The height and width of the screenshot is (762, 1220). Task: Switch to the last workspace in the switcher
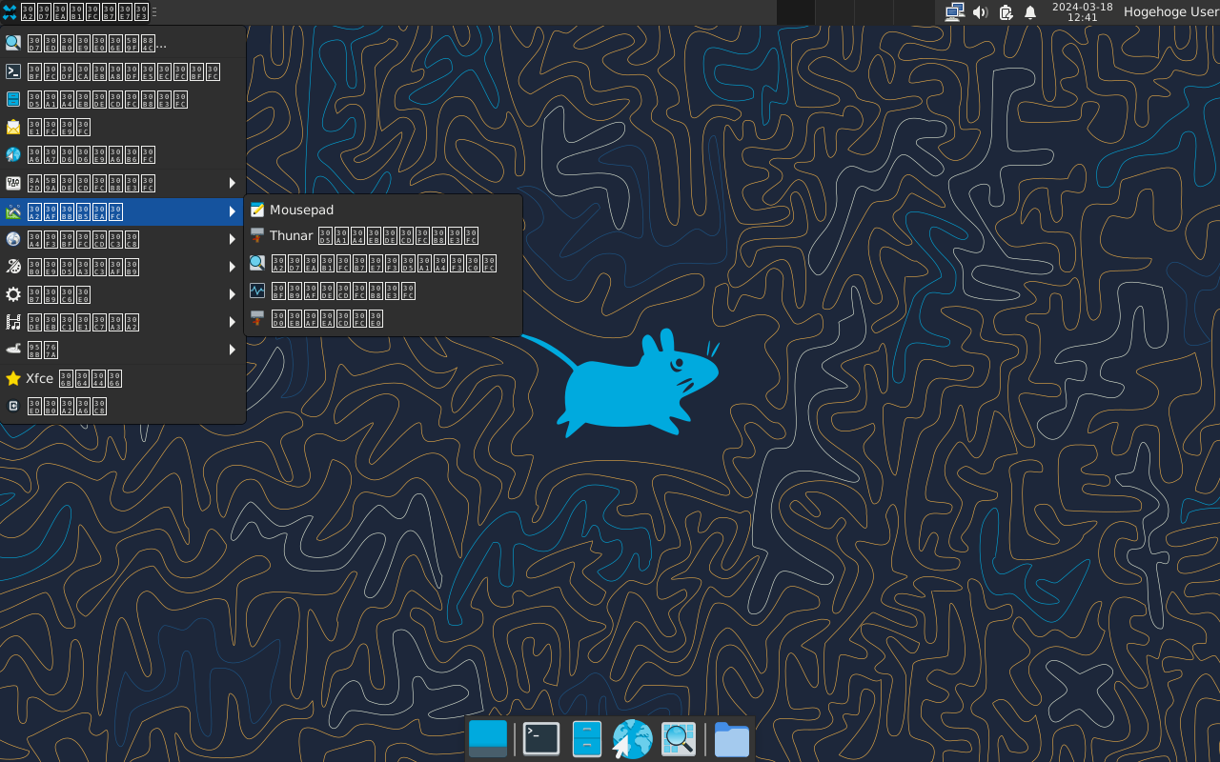[913, 12]
